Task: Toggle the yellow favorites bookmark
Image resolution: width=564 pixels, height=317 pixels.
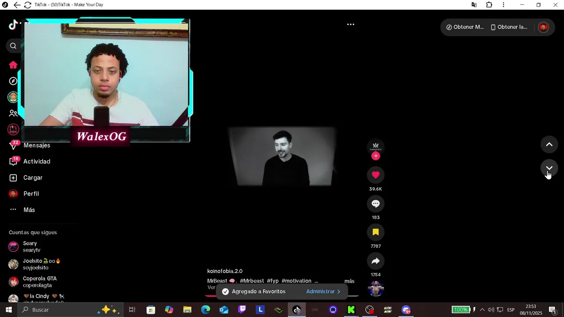Action: [x=375, y=232]
